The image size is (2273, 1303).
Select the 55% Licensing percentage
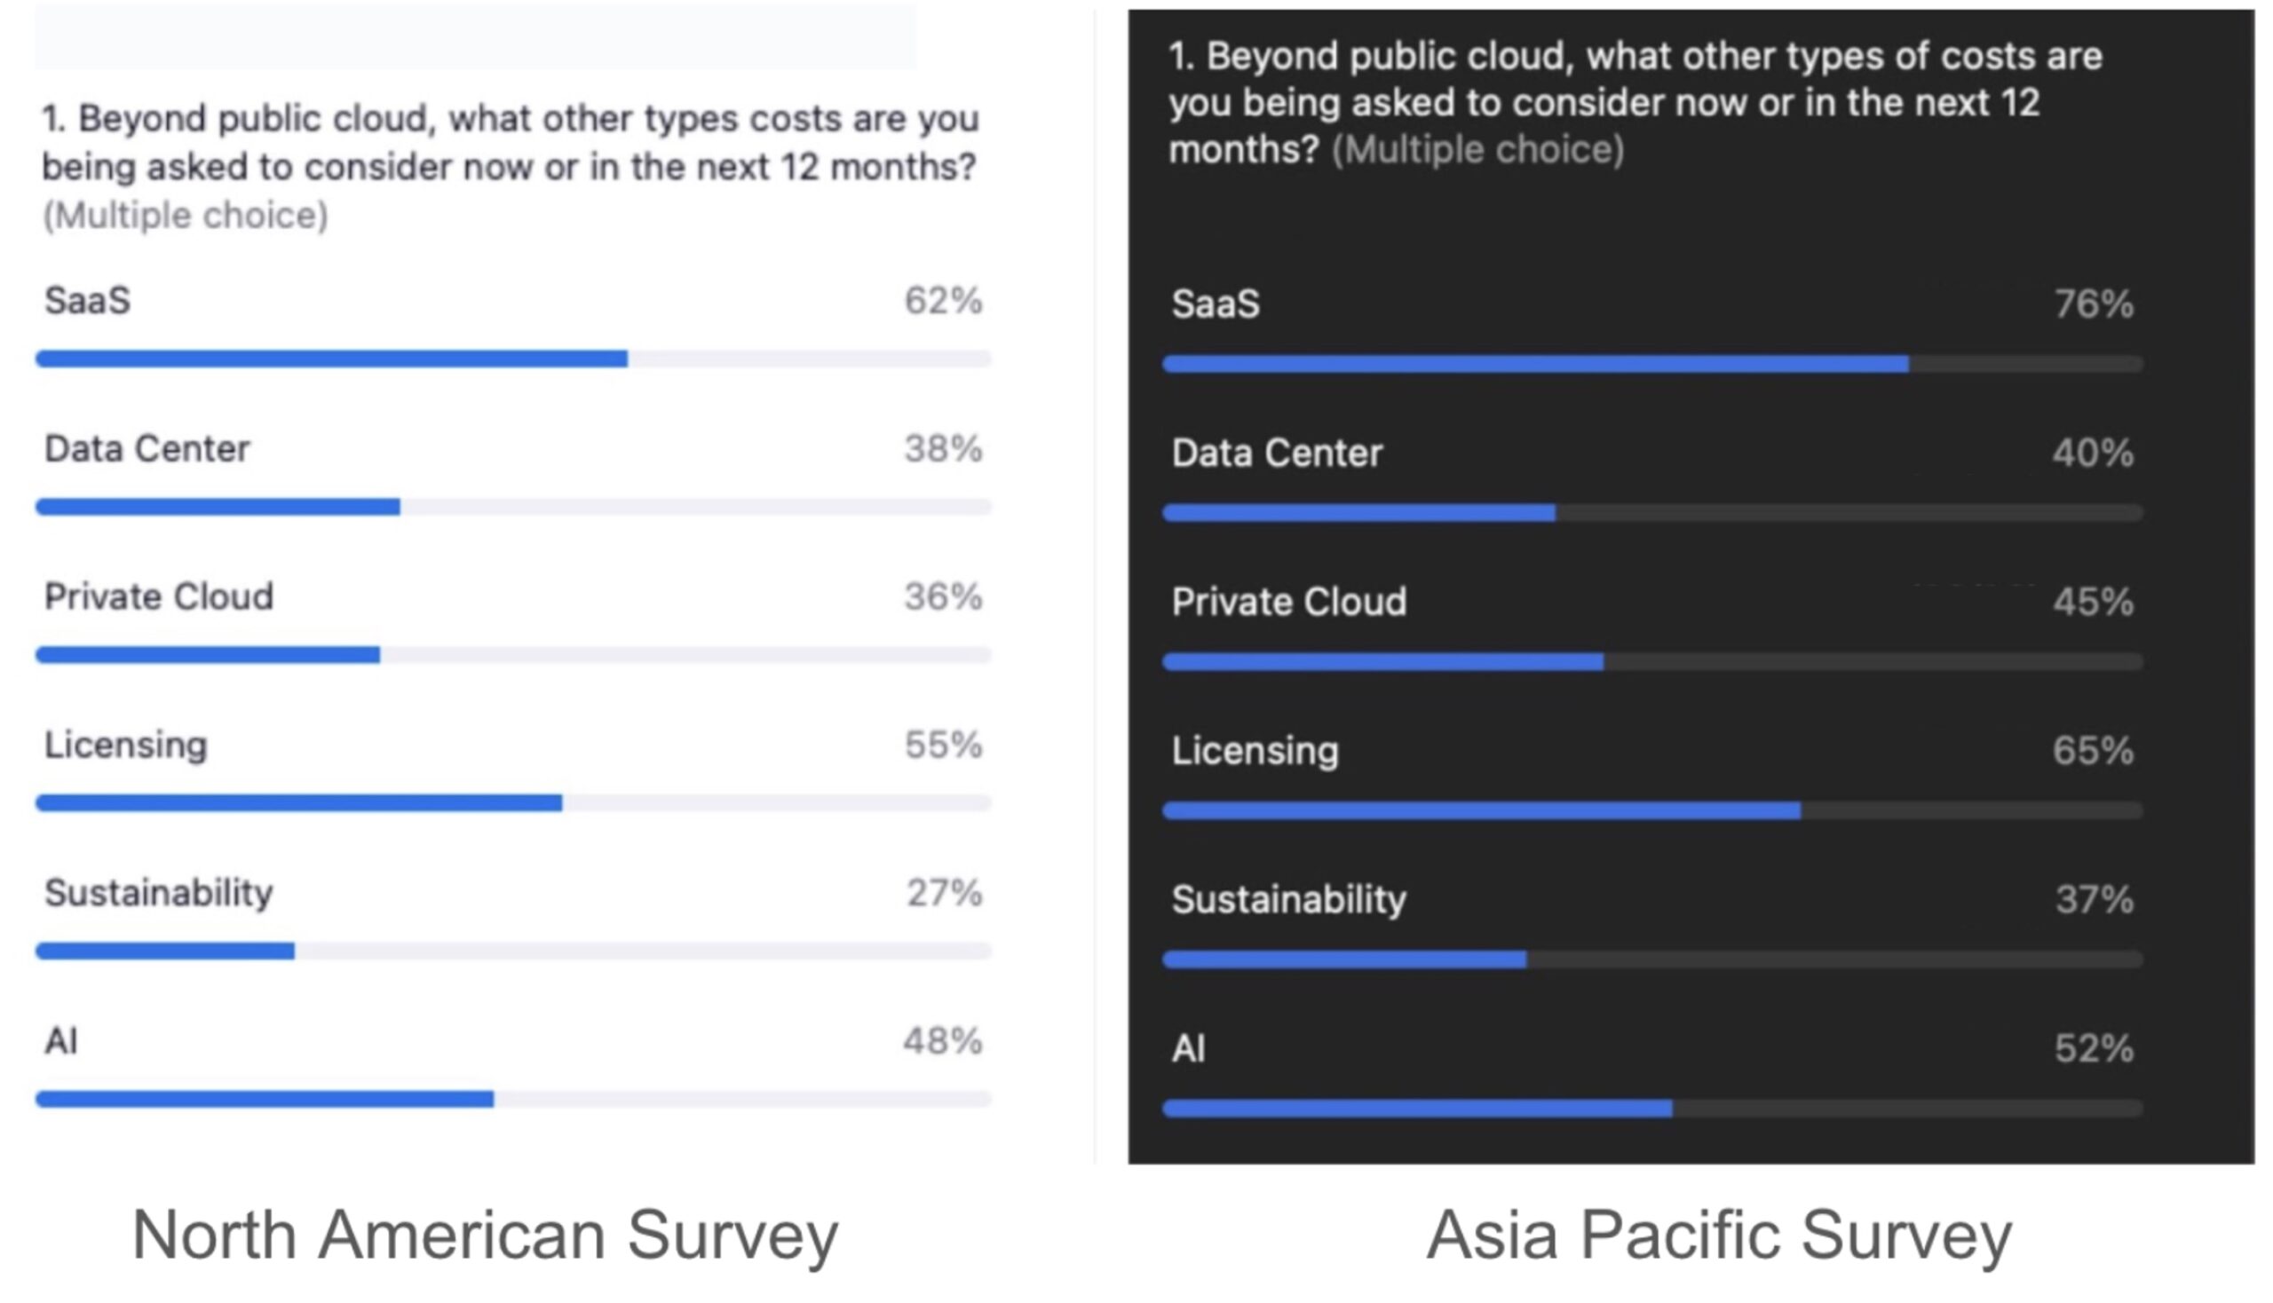943,745
